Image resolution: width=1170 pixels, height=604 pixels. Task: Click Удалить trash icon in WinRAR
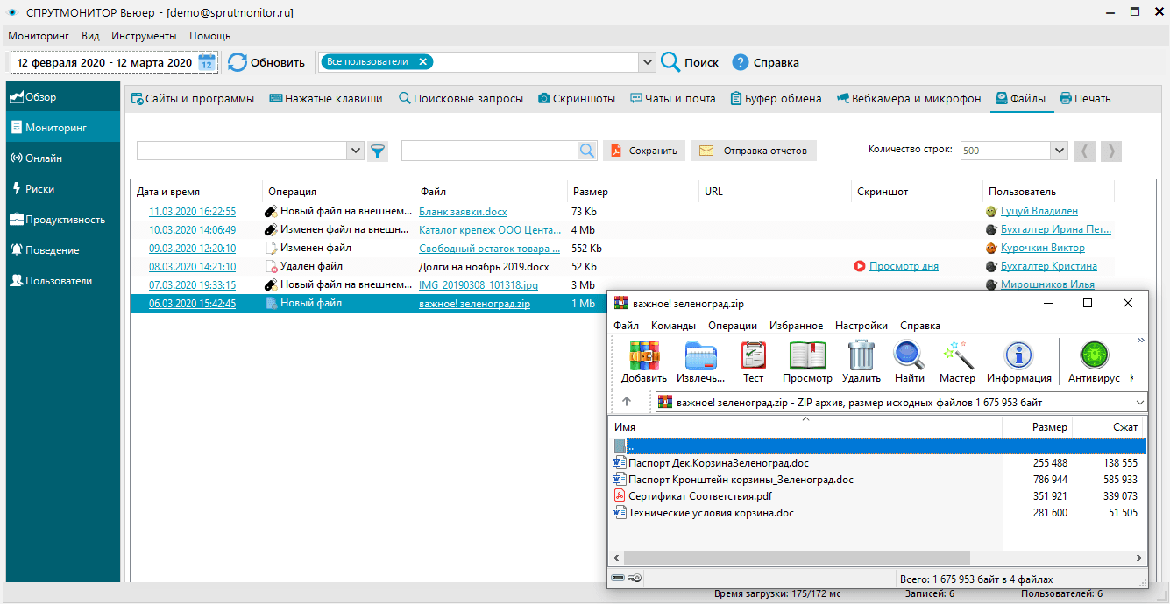coord(862,362)
